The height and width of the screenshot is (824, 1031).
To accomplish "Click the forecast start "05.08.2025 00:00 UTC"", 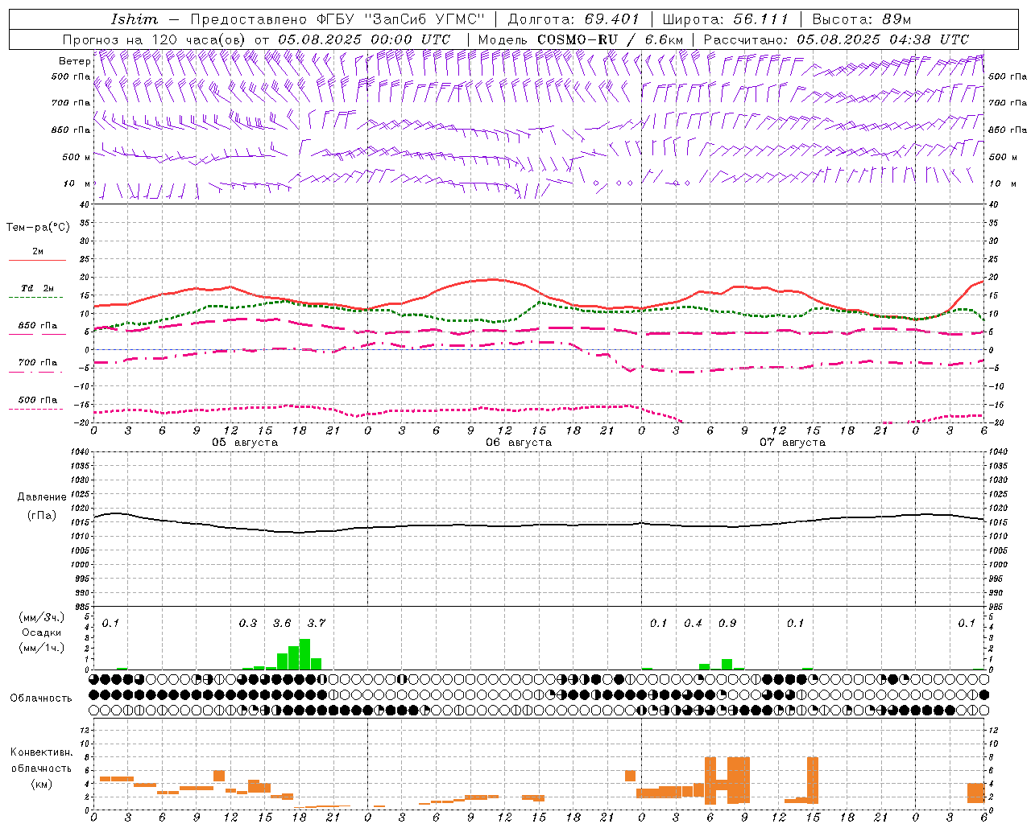I will [364, 39].
